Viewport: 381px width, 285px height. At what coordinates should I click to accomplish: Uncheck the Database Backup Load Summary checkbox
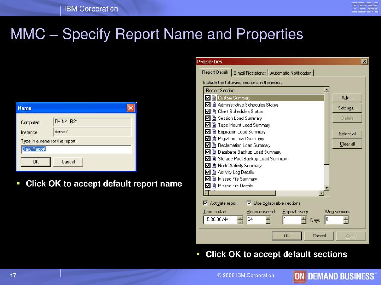click(208, 152)
